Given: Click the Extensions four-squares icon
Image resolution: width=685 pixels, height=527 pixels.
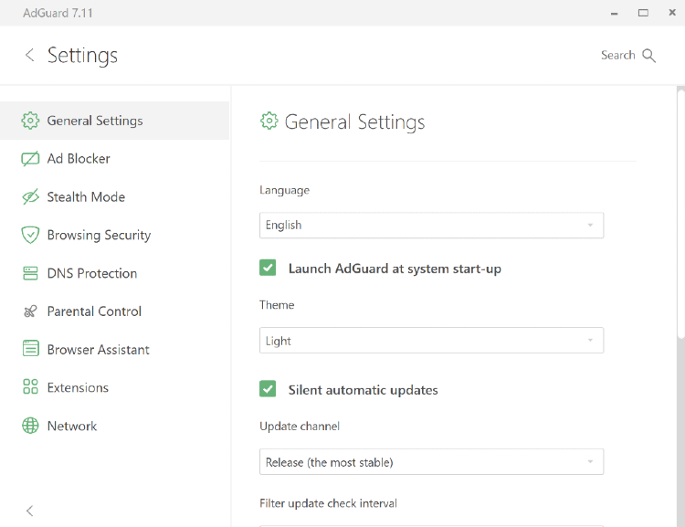Looking at the screenshot, I should [x=30, y=387].
